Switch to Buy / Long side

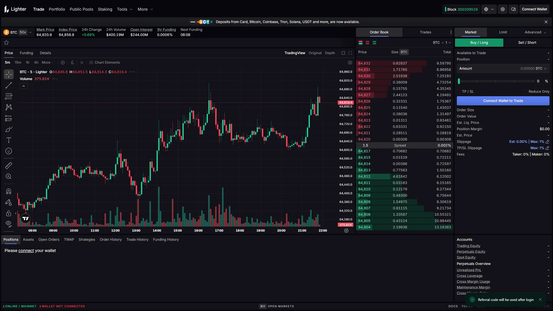(479, 43)
